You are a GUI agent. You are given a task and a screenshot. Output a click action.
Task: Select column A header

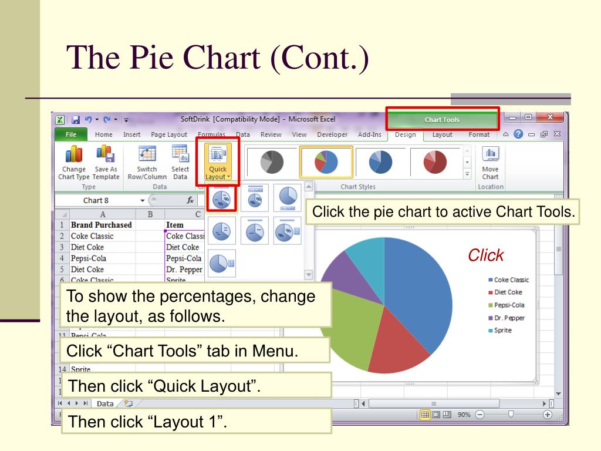tap(102, 214)
